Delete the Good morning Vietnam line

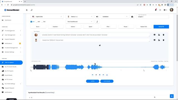pos(164,35)
